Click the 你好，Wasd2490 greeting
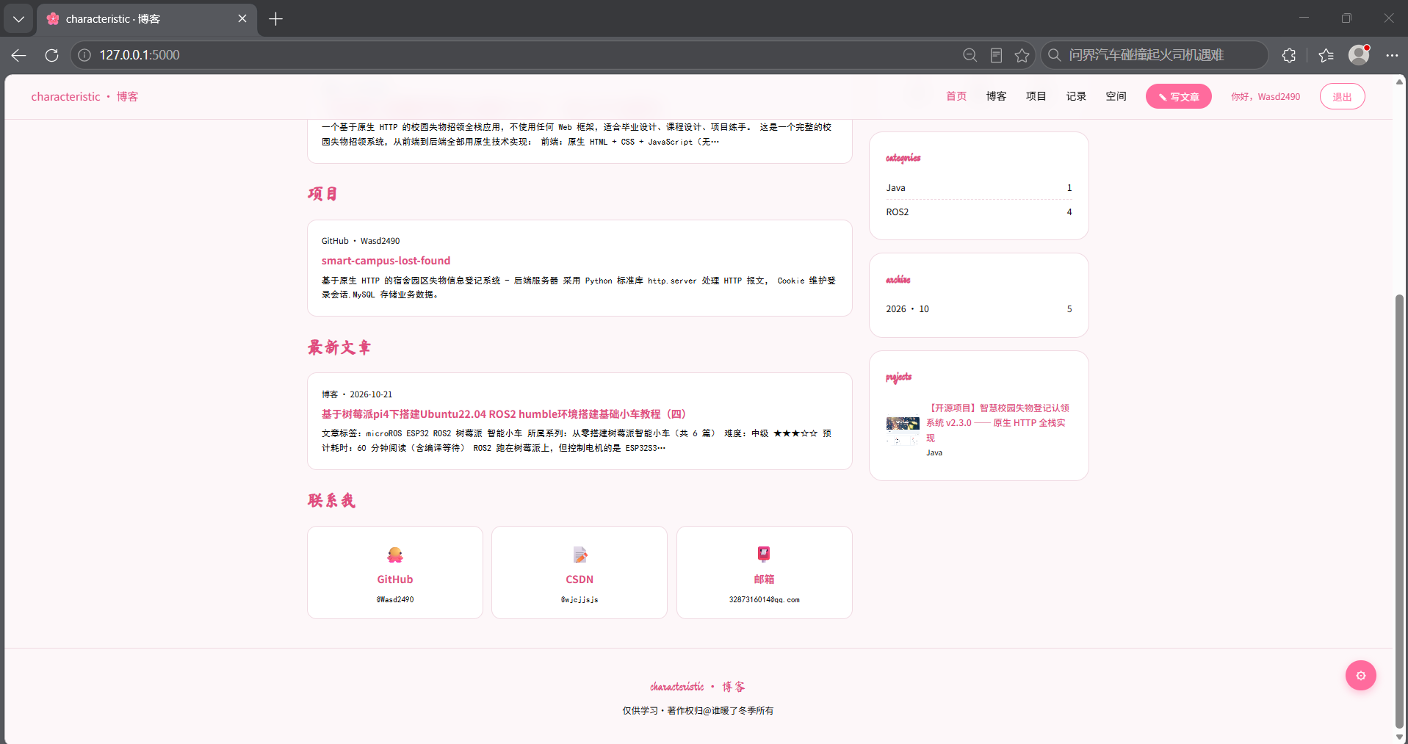 [x=1266, y=97]
